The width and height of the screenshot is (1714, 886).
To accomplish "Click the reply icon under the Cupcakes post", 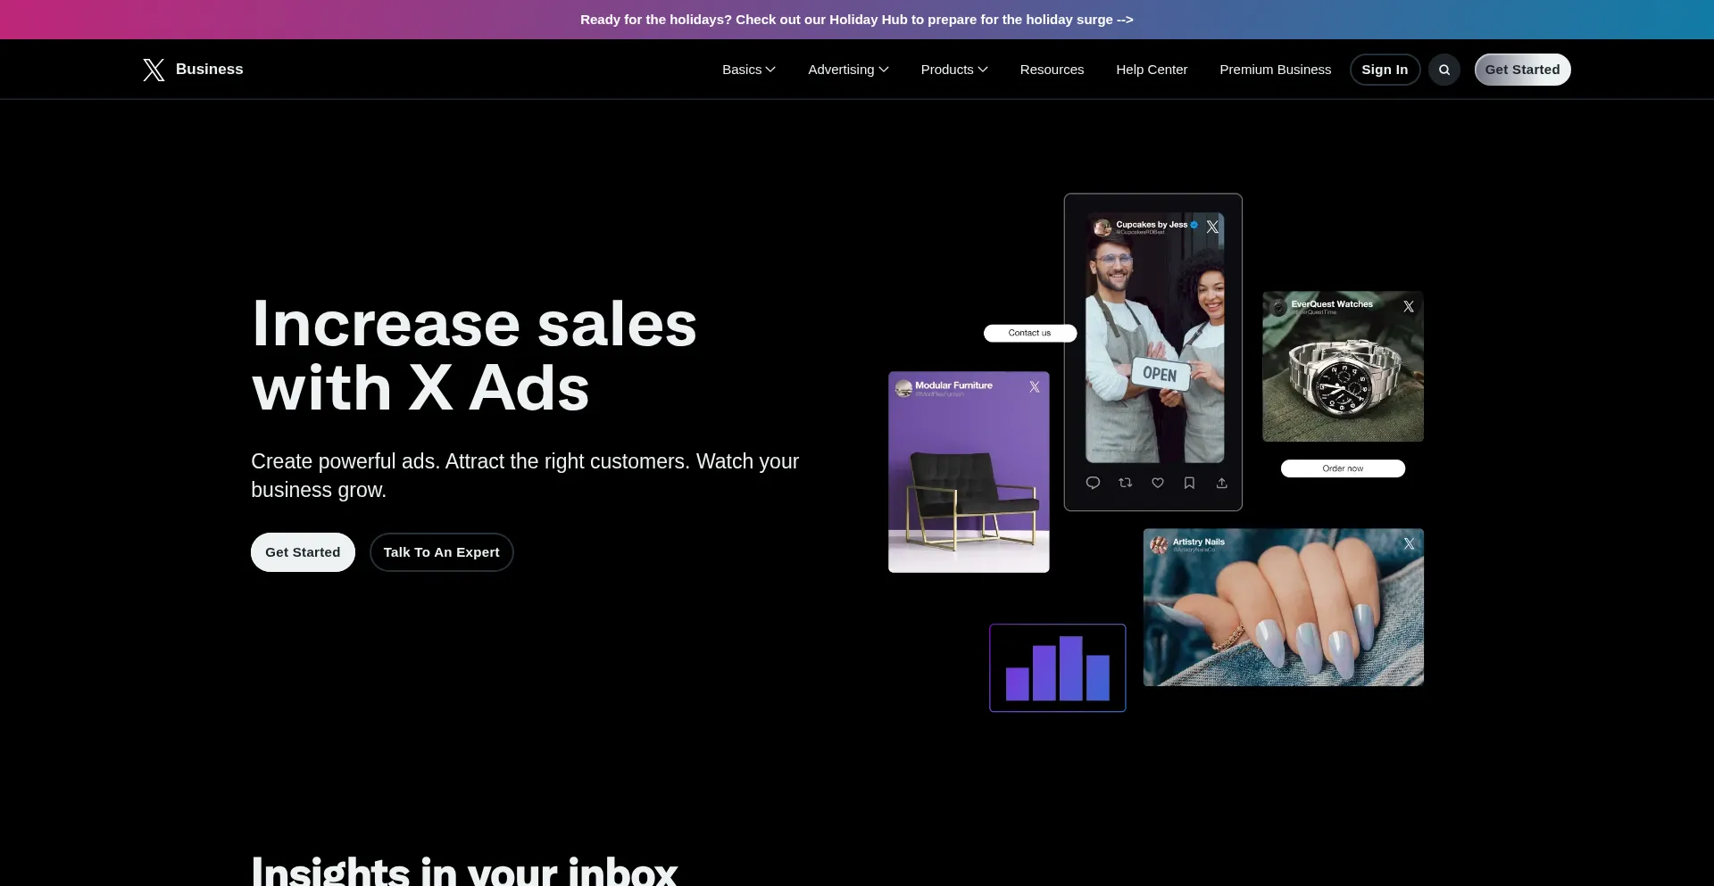I will pos(1093,483).
